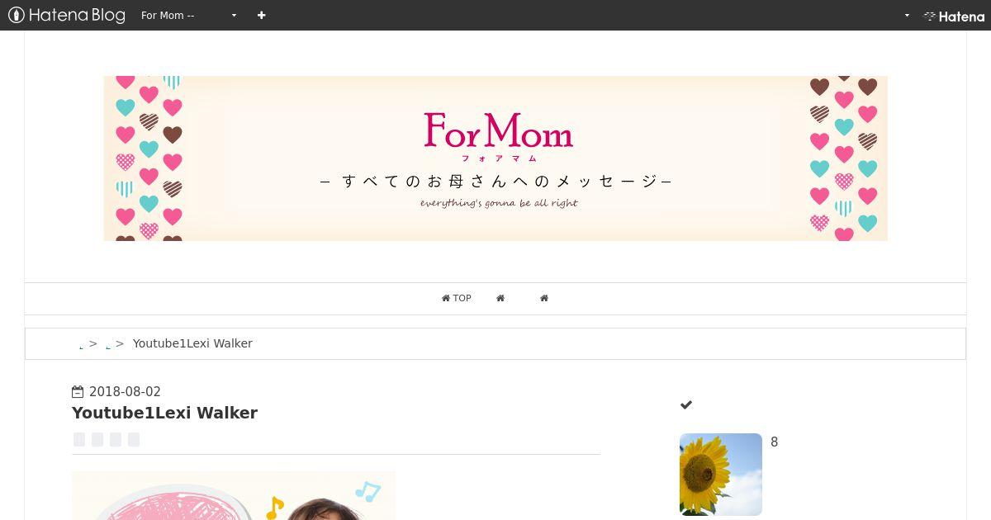991x520 pixels.
Task: Open the For Mom blog dropdown
Action: pos(188,15)
